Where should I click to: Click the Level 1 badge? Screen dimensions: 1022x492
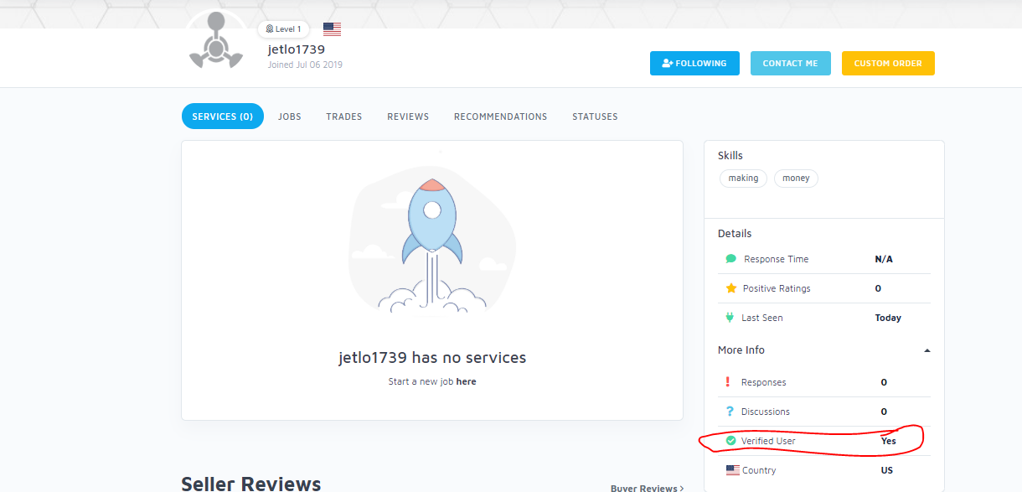(x=283, y=29)
